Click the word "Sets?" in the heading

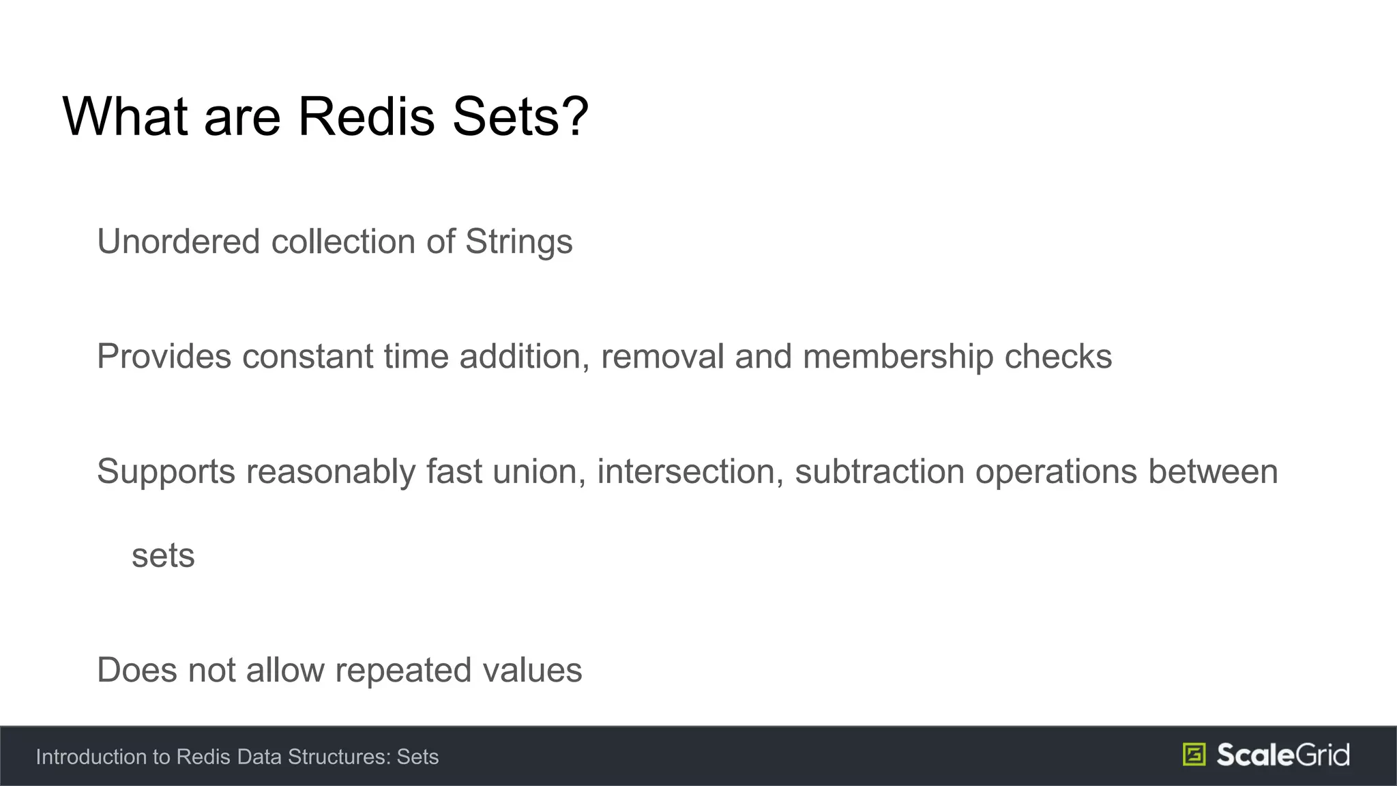click(x=520, y=117)
